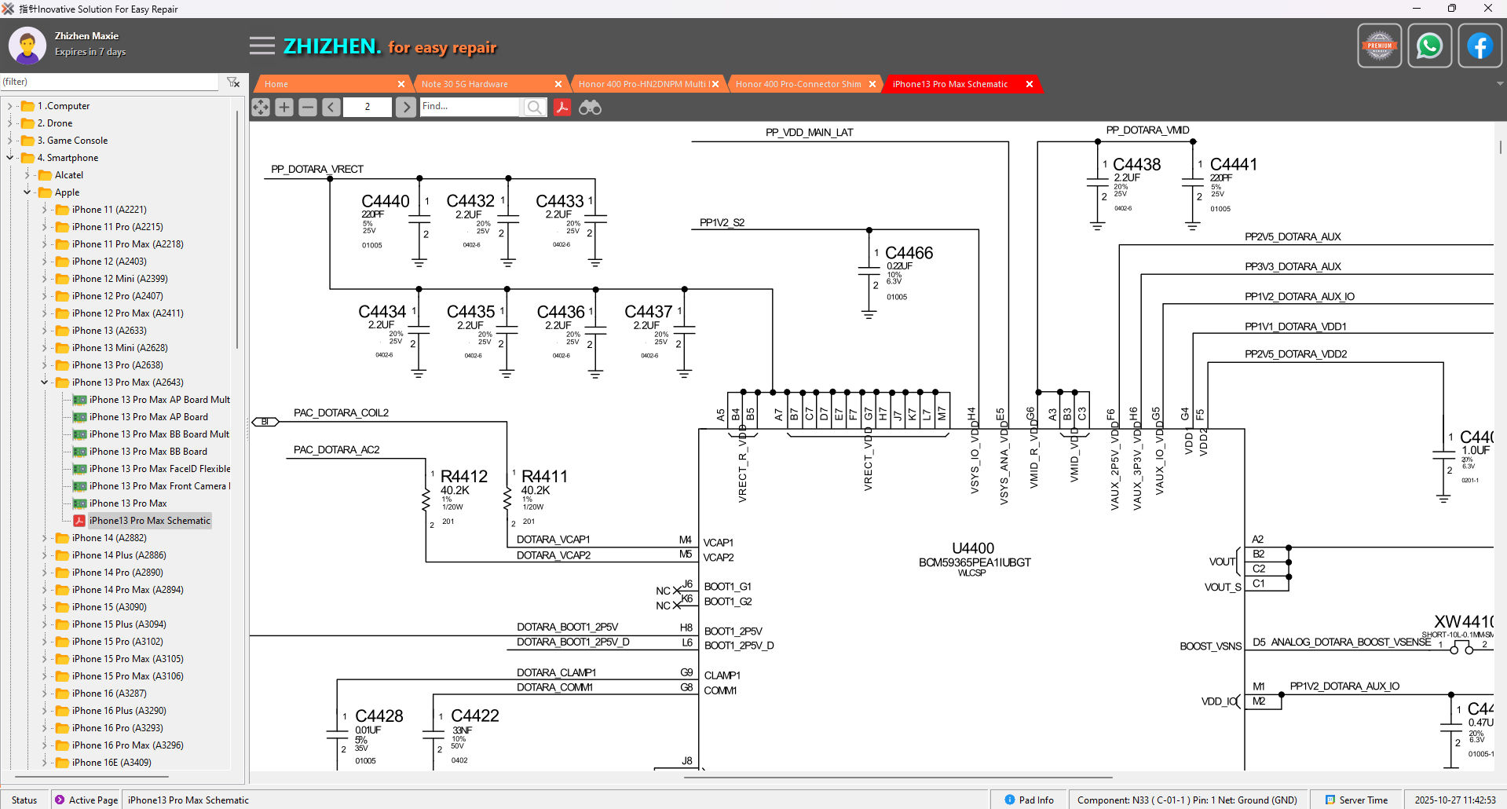Click the Active Page status icon
The width and height of the screenshot is (1507, 809).
pos(60,800)
